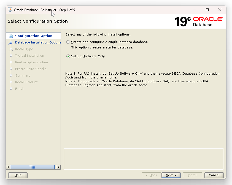232x185 pixels.
Task: Click the Install button
Action: point(192,175)
